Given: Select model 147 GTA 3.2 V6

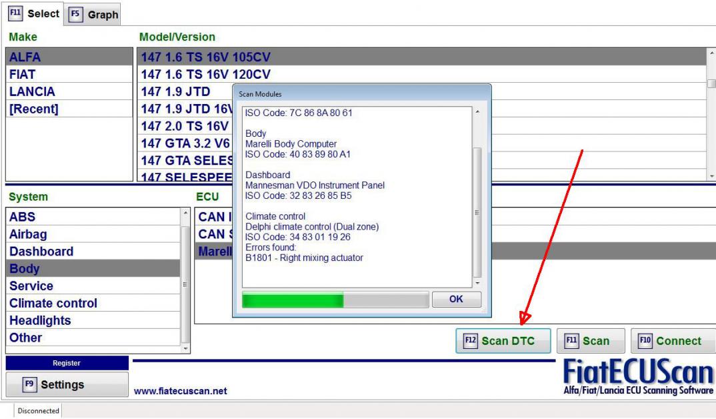Looking at the screenshot, I should pos(185,143).
